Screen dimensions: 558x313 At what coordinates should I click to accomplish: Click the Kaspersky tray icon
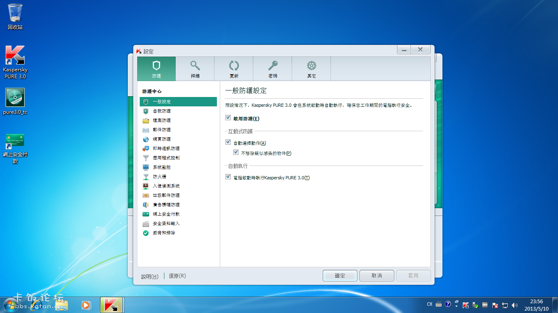[x=466, y=305]
